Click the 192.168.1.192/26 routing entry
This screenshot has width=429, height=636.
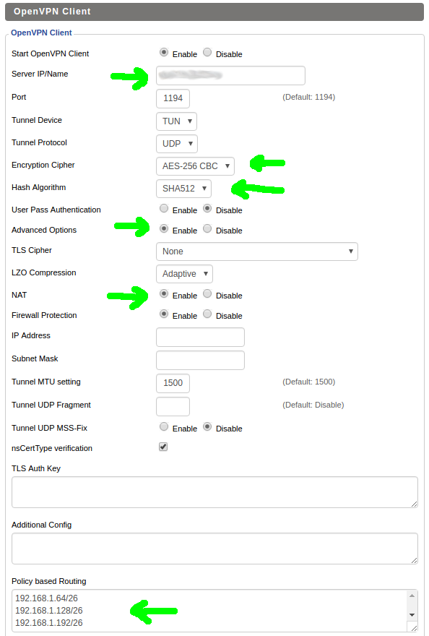click(48, 622)
